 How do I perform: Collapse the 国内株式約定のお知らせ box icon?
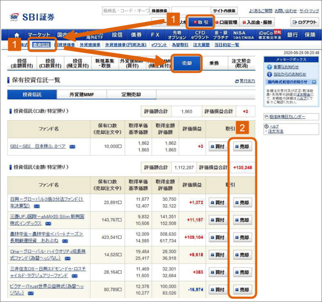coord(314,82)
